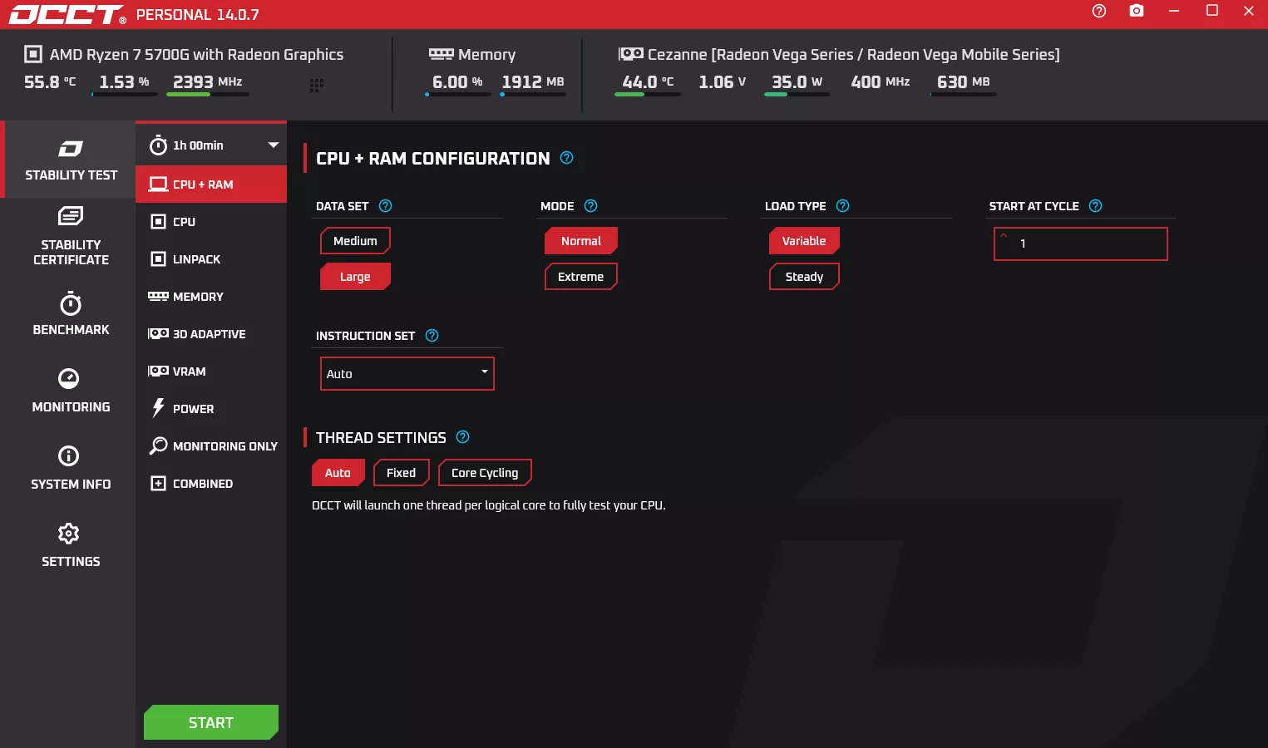Click the SYSTEM INFO label
The image size is (1268, 748).
(x=71, y=485)
